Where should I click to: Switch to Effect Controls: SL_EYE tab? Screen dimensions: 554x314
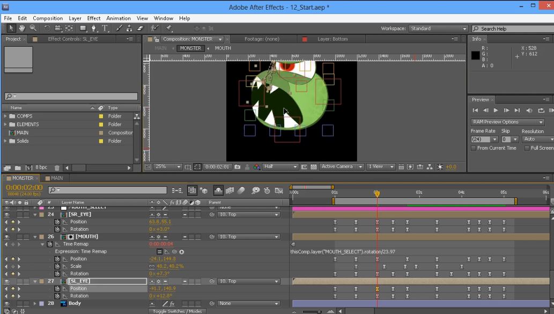click(x=73, y=39)
